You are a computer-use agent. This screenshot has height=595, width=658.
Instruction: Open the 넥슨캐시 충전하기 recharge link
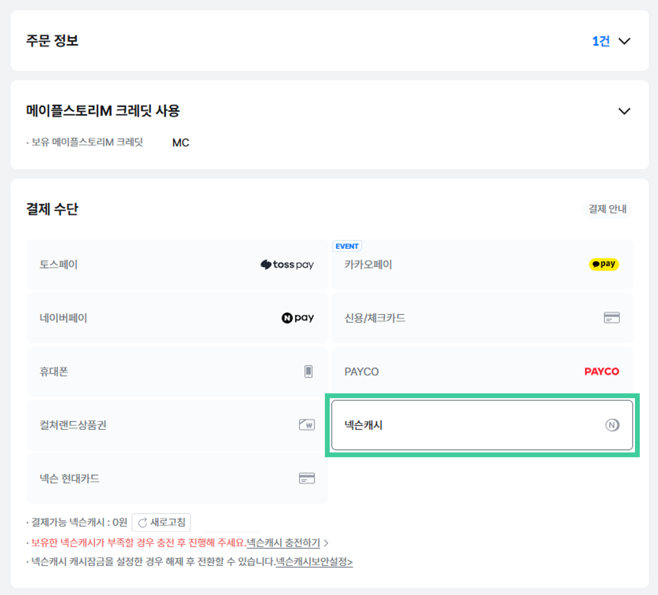point(283,543)
